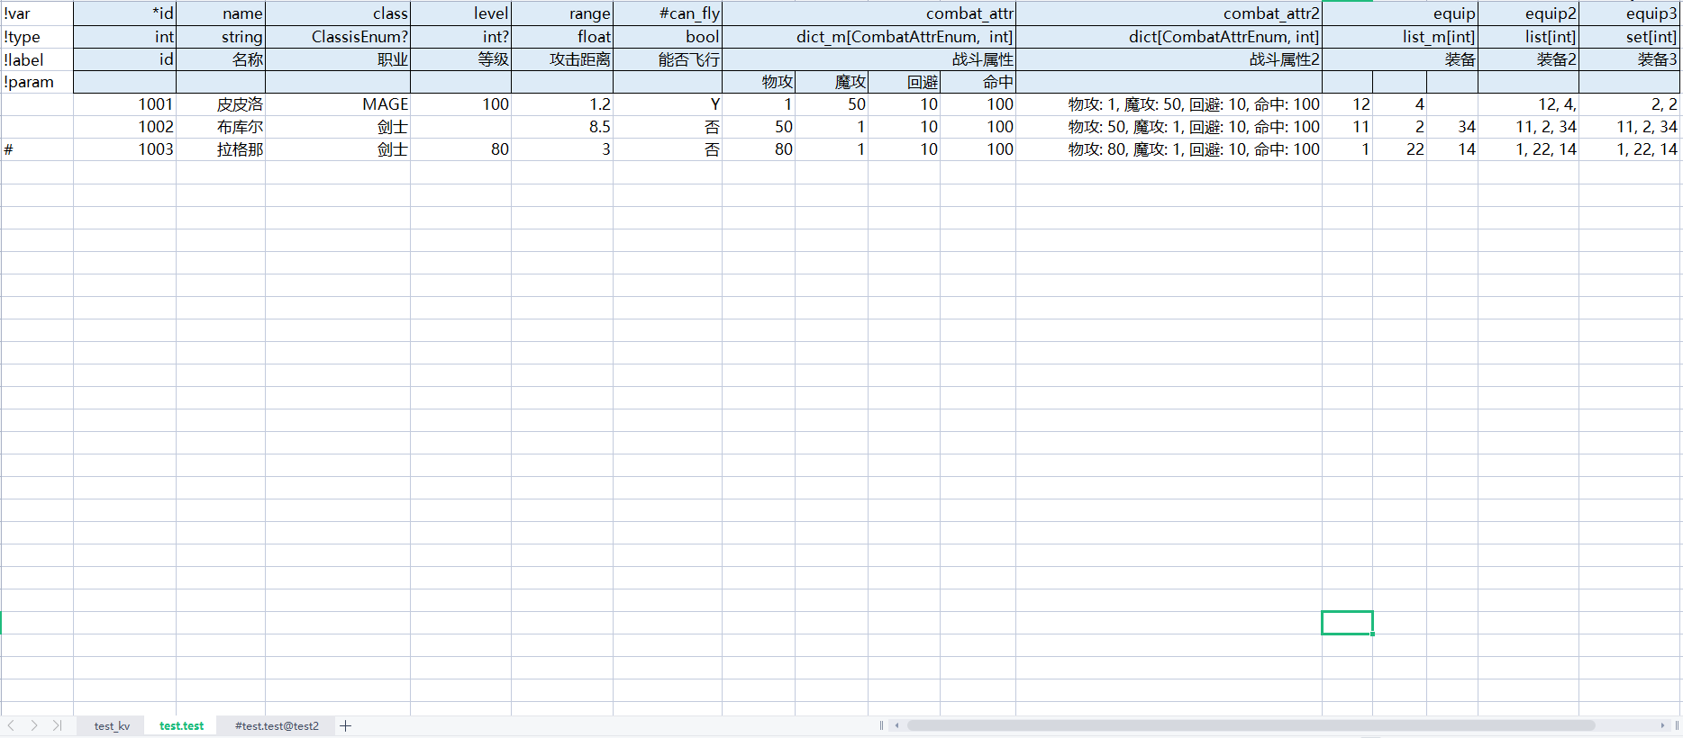Select the 能否飞行 label cell
Image resolution: width=1683 pixels, height=738 pixels.
point(668,59)
